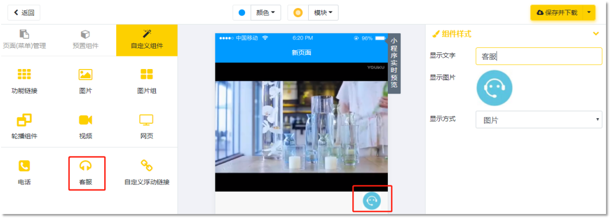Click the 保存并下载 button
The height and width of the screenshot is (218, 610).
coord(557,13)
